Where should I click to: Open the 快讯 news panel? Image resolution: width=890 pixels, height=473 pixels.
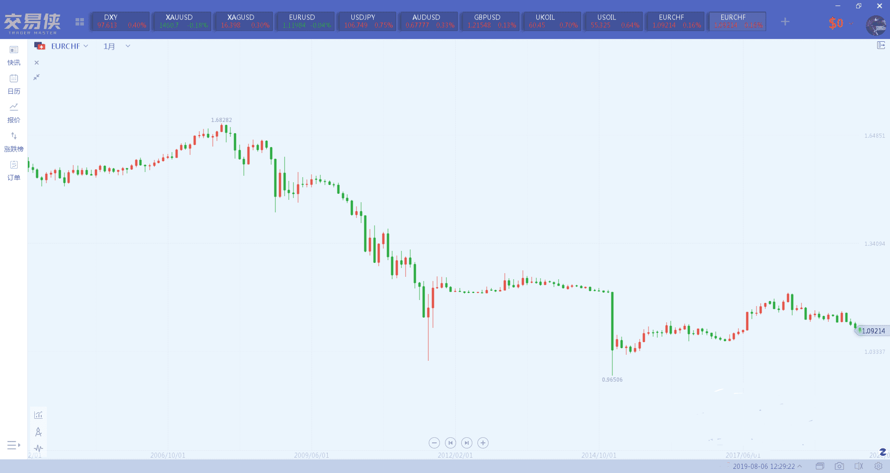(14, 55)
